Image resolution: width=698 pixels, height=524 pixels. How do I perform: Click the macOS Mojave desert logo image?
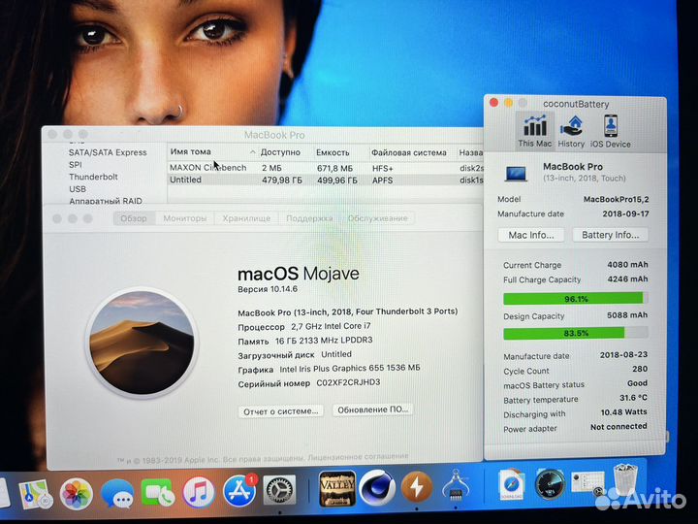142,343
